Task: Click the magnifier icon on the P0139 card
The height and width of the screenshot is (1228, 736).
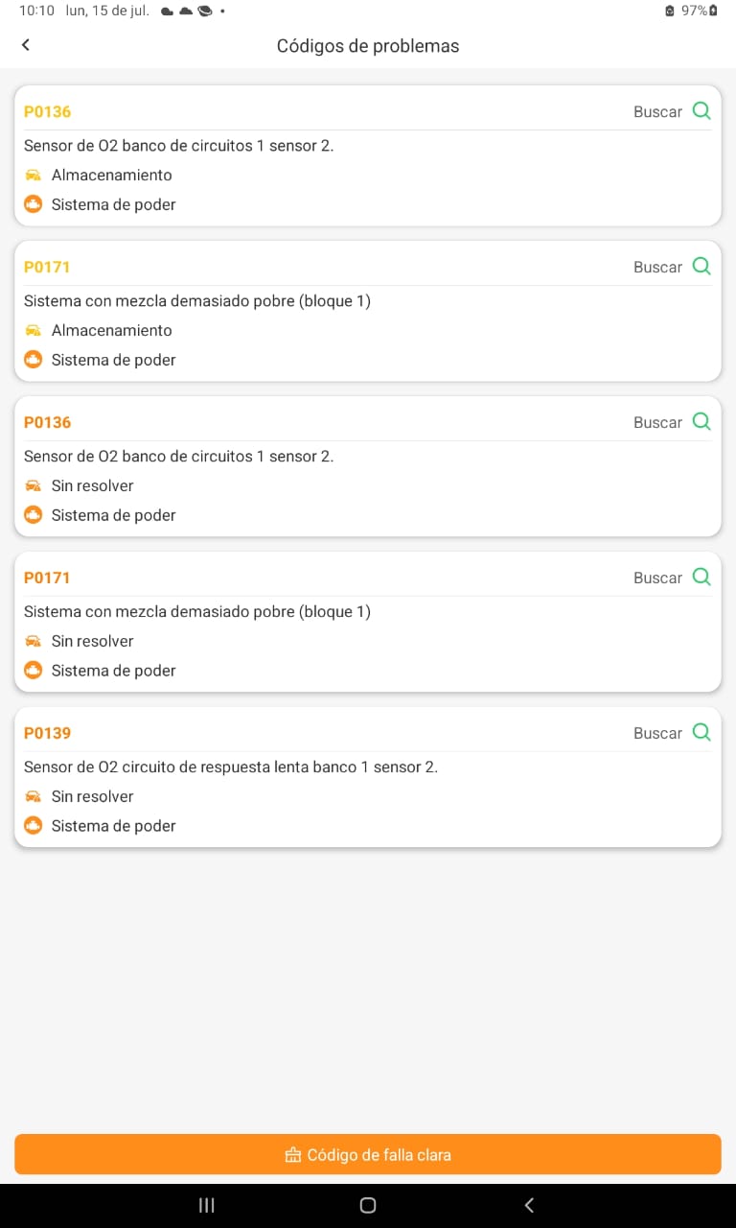Action: click(701, 733)
